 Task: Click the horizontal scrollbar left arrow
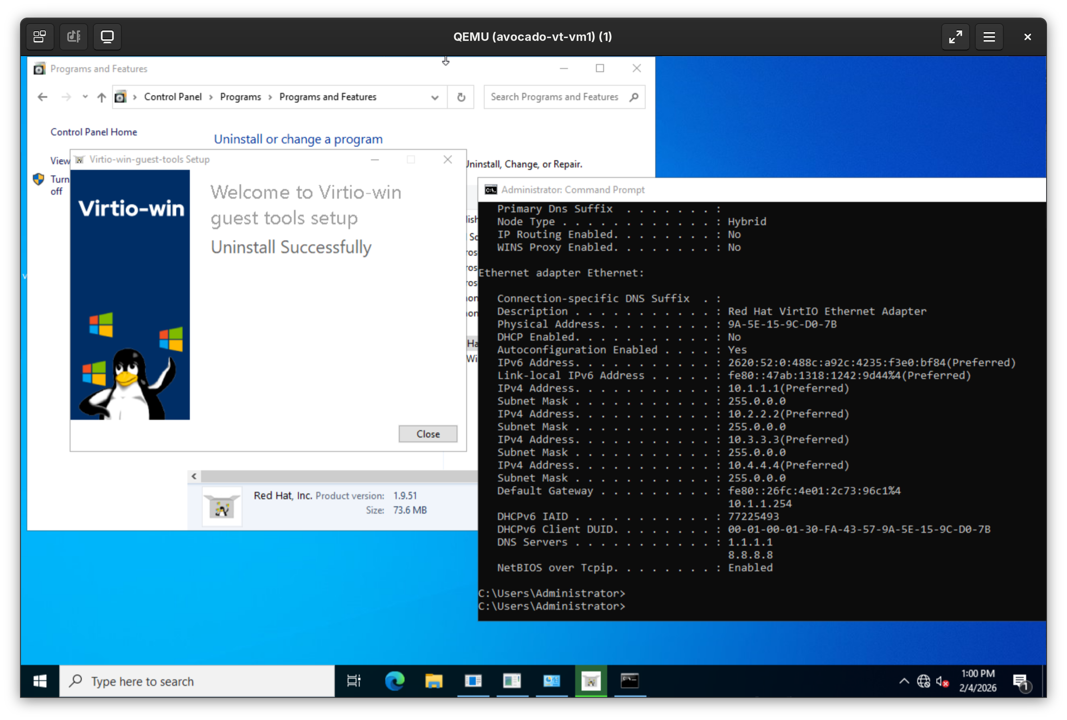tap(194, 476)
